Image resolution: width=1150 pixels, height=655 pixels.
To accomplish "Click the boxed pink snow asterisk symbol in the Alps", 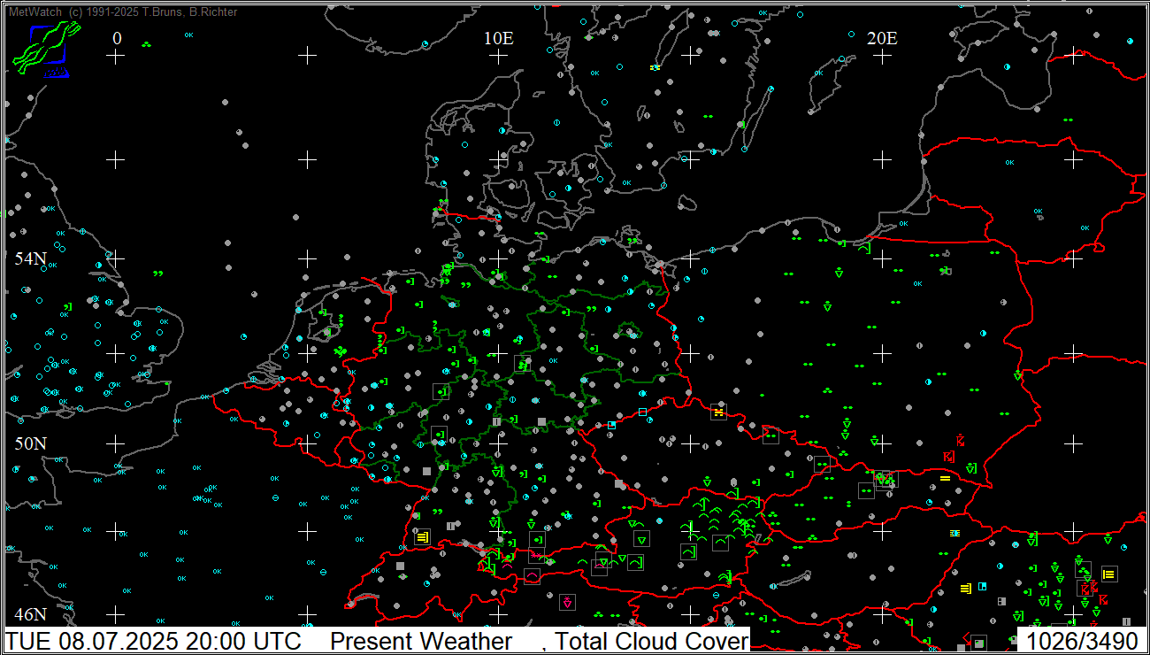I will [536, 556].
